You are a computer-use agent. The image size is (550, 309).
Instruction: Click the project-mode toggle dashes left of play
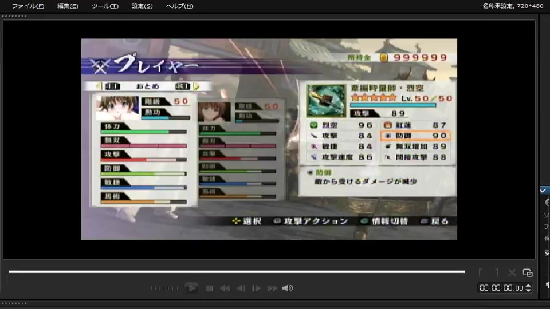(x=164, y=288)
